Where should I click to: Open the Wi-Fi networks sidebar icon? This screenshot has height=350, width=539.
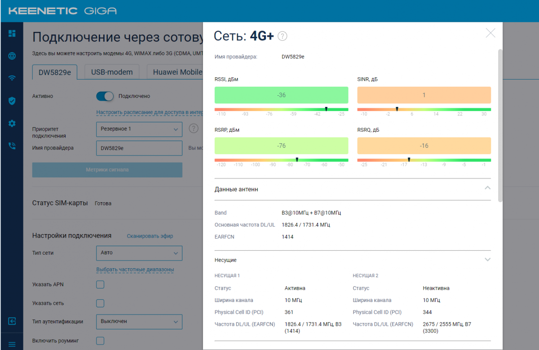[x=12, y=78]
